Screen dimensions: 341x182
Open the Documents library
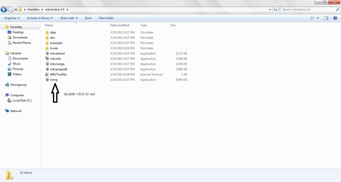20,58
